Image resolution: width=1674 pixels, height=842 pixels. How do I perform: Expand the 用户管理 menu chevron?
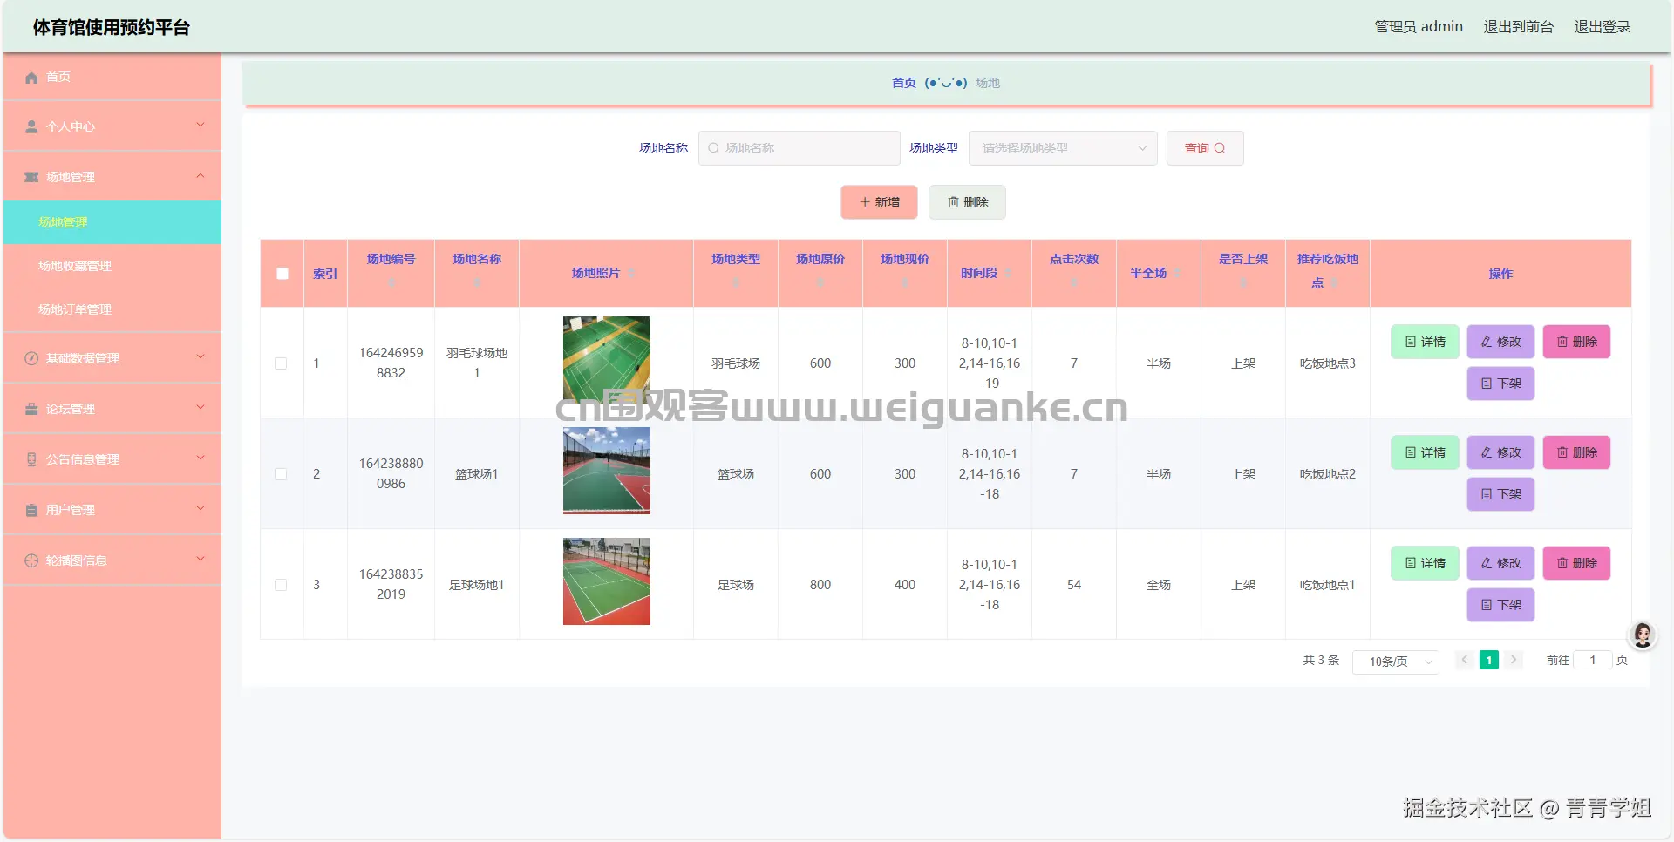pos(201,509)
